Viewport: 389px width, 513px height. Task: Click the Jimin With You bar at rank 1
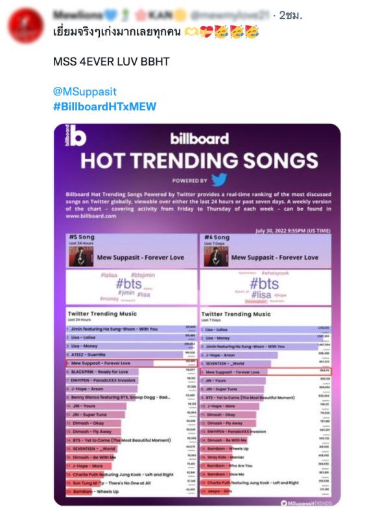tap(131, 329)
